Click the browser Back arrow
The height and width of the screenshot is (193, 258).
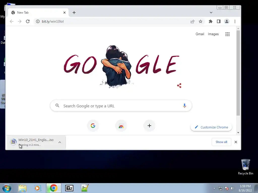(x=12, y=21)
